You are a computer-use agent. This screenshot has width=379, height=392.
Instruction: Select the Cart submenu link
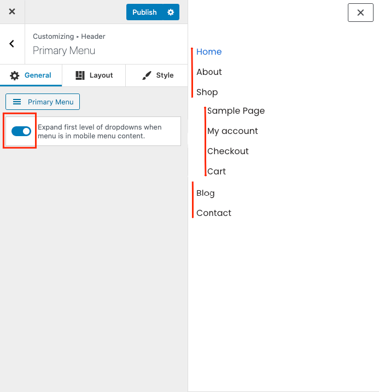(x=217, y=172)
